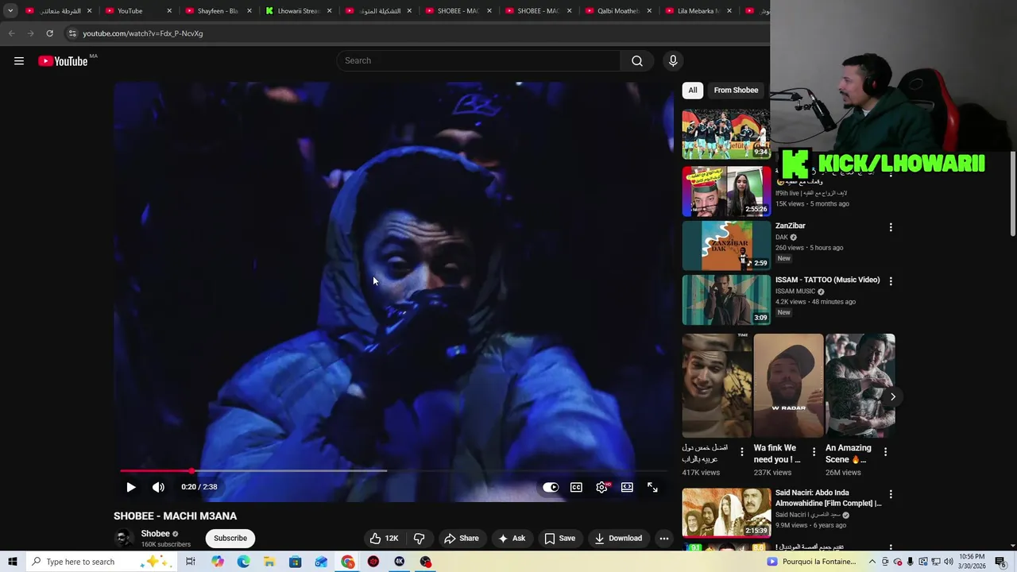Image resolution: width=1017 pixels, height=572 pixels.
Task: Open the Windows Start menu
Action: pos(12,562)
